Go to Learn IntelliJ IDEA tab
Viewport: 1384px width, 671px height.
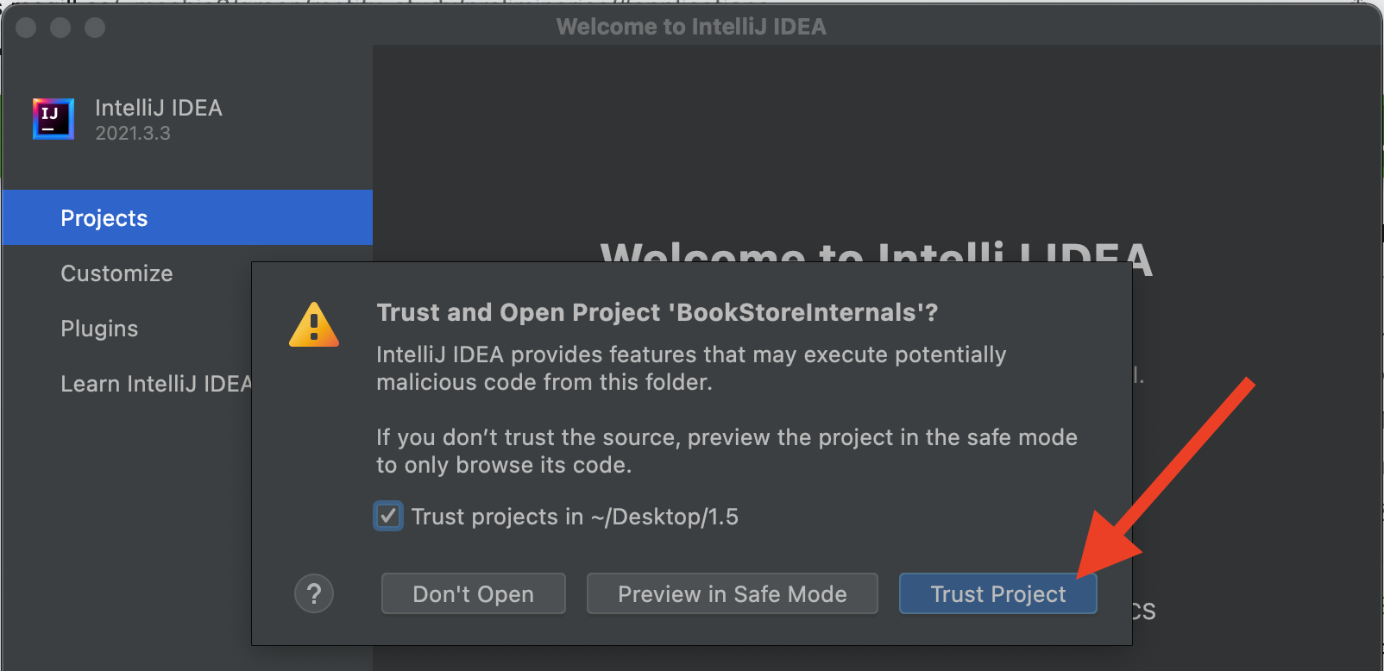tap(155, 384)
